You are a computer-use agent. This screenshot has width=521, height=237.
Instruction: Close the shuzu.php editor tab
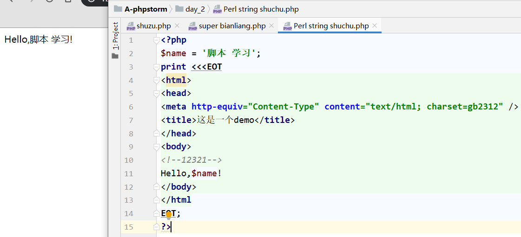[177, 26]
